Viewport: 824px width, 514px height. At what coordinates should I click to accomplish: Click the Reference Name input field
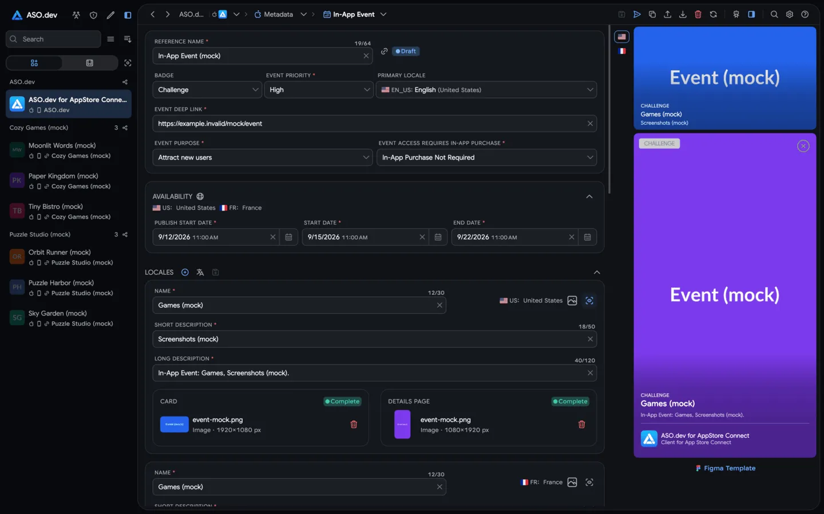pos(263,56)
